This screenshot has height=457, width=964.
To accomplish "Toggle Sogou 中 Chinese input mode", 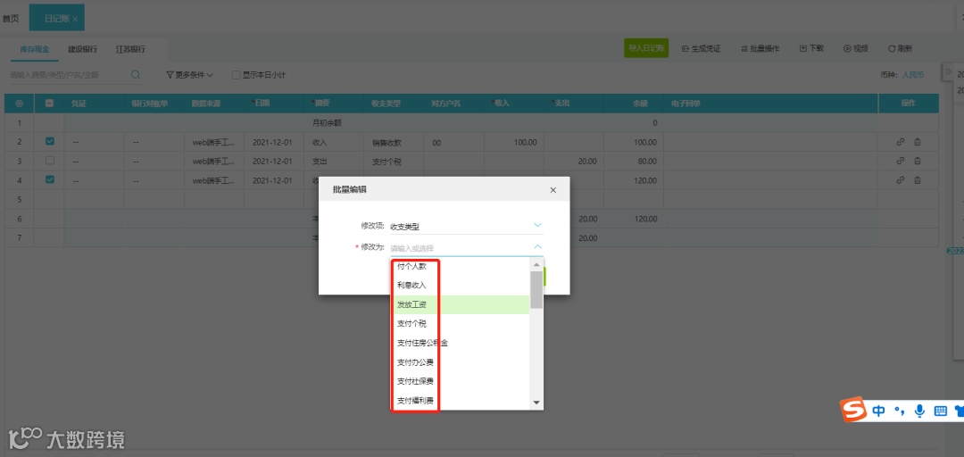I will pyautogui.click(x=878, y=411).
